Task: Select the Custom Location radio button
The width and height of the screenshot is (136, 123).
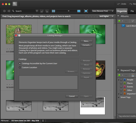Action: 20,67
